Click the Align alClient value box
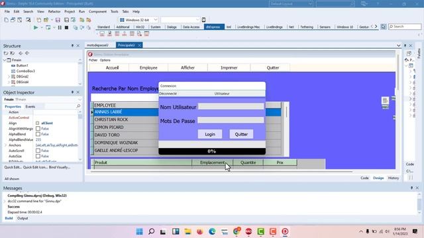The height and width of the screenshot is (238, 424). [56, 123]
